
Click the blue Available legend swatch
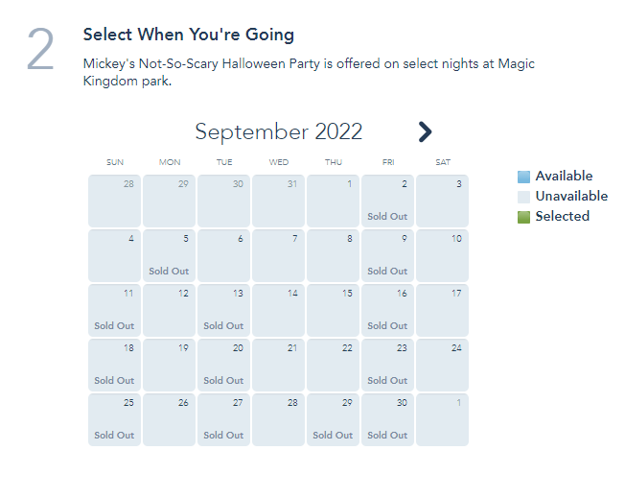click(x=523, y=177)
